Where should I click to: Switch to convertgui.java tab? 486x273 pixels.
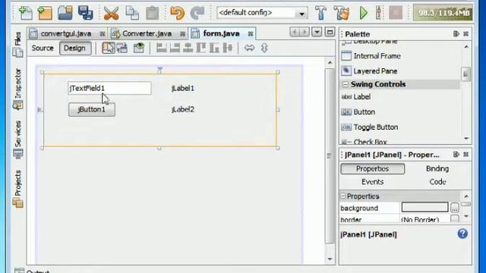[66, 33]
